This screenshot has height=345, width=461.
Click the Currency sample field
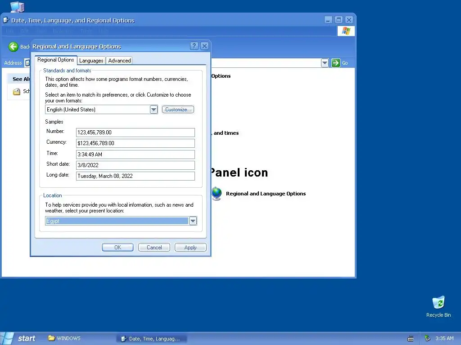pyautogui.click(x=135, y=143)
